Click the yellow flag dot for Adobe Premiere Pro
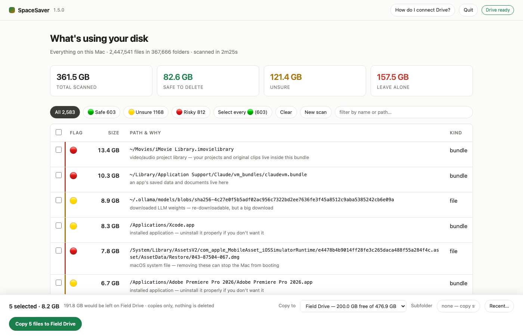Viewport: 523px width, 336px height. coord(74,283)
